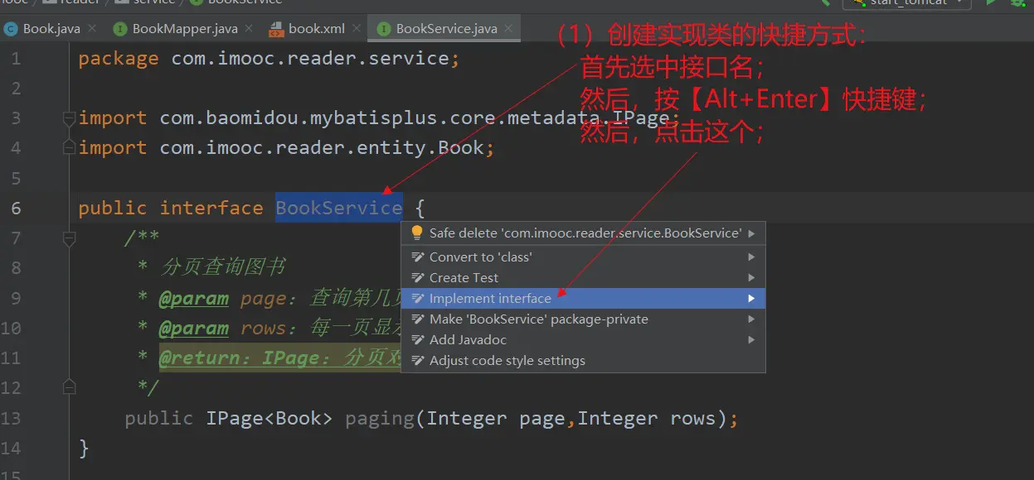
Task: Choose Safe delete 'com.imooc.reader.service.BookService'
Action: point(583,233)
